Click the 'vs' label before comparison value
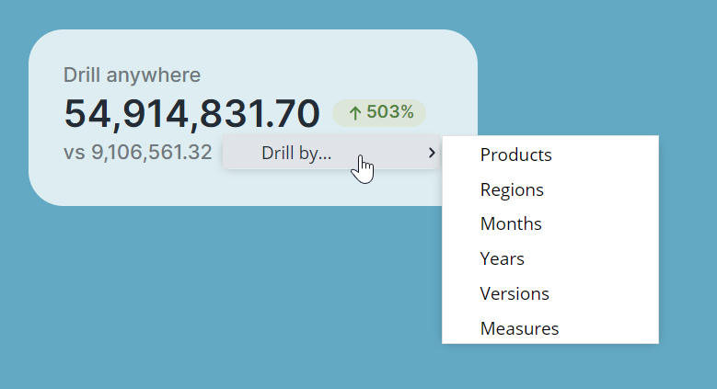This screenshot has height=389, width=717. pyautogui.click(x=74, y=153)
